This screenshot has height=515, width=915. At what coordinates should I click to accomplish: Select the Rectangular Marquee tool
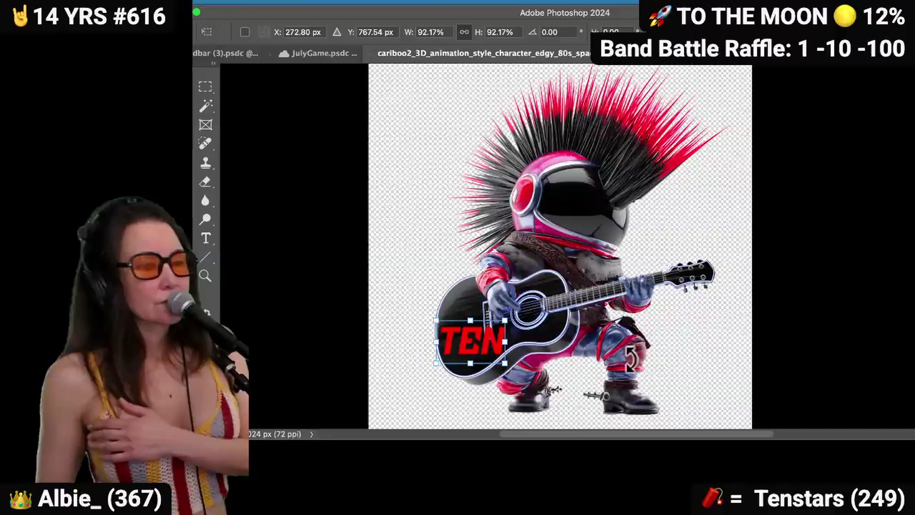coord(205,86)
